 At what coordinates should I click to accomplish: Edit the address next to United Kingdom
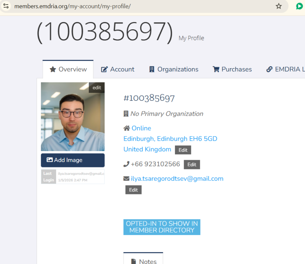[x=183, y=150]
